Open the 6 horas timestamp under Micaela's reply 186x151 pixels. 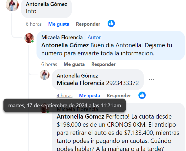click(x=49, y=64)
